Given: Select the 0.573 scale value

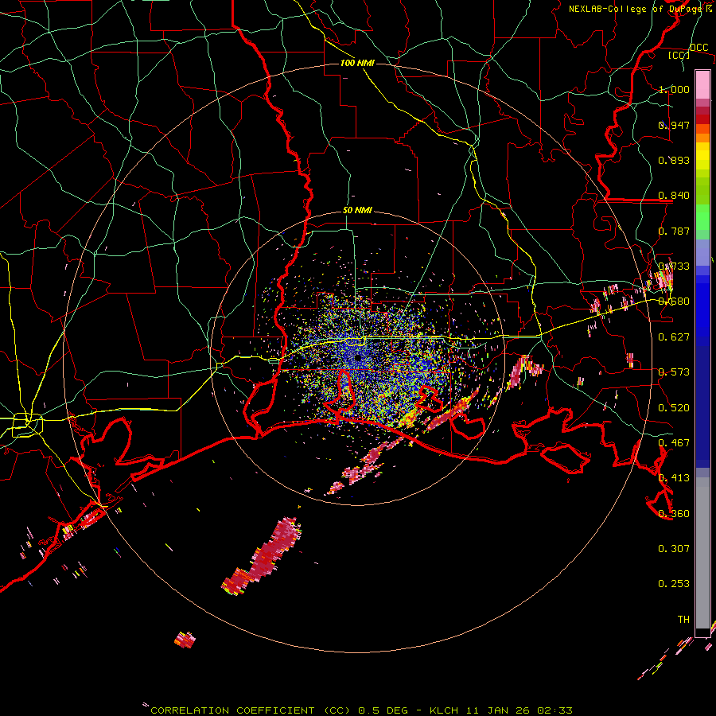Looking at the screenshot, I should (x=674, y=372).
